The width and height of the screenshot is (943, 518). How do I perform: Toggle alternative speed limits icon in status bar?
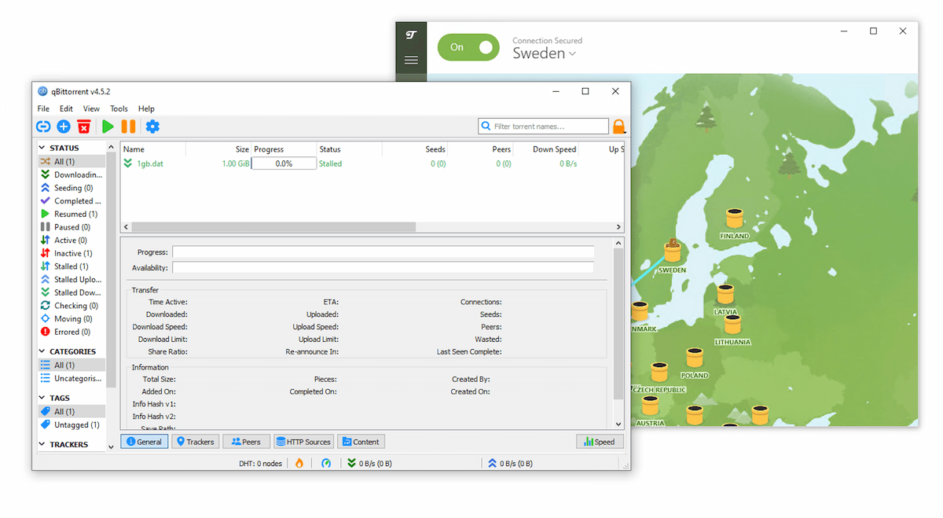pyautogui.click(x=326, y=463)
